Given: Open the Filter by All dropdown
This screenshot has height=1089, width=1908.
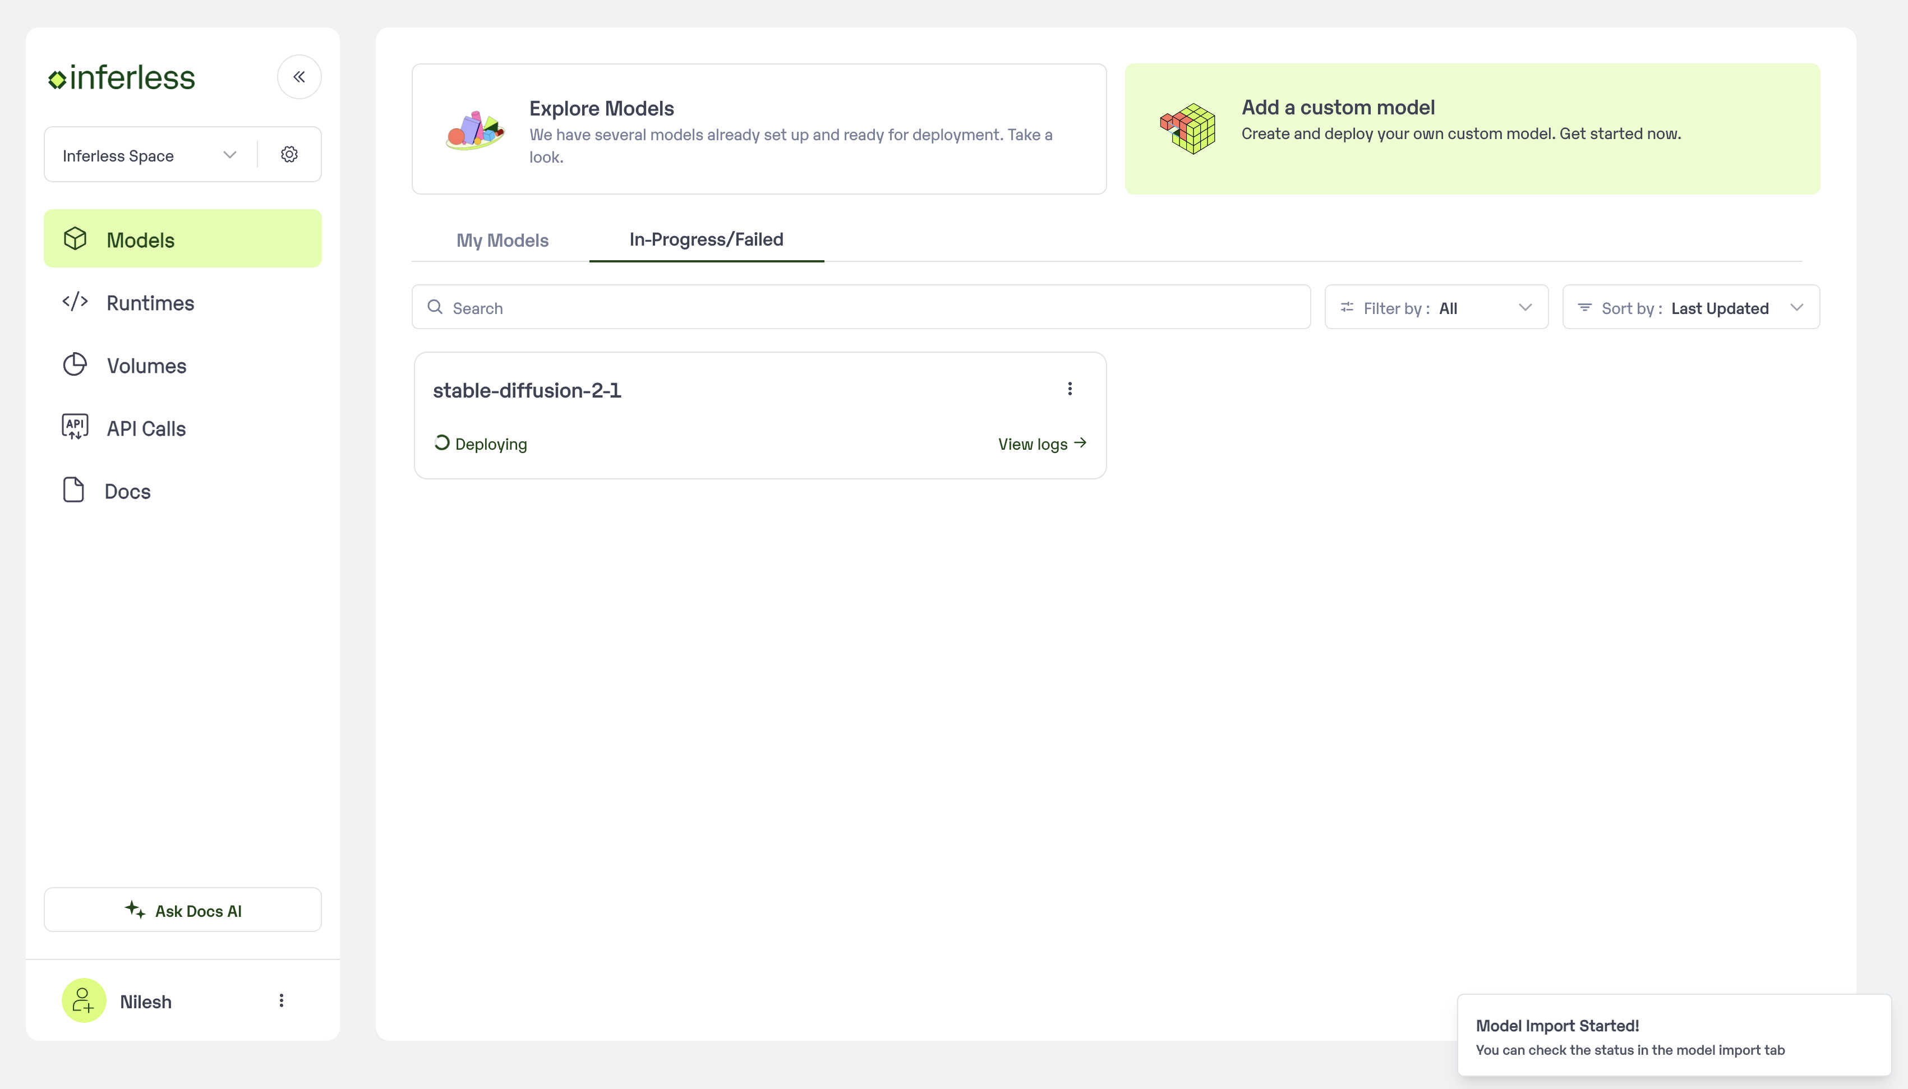Looking at the screenshot, I should click(1435, 307).
